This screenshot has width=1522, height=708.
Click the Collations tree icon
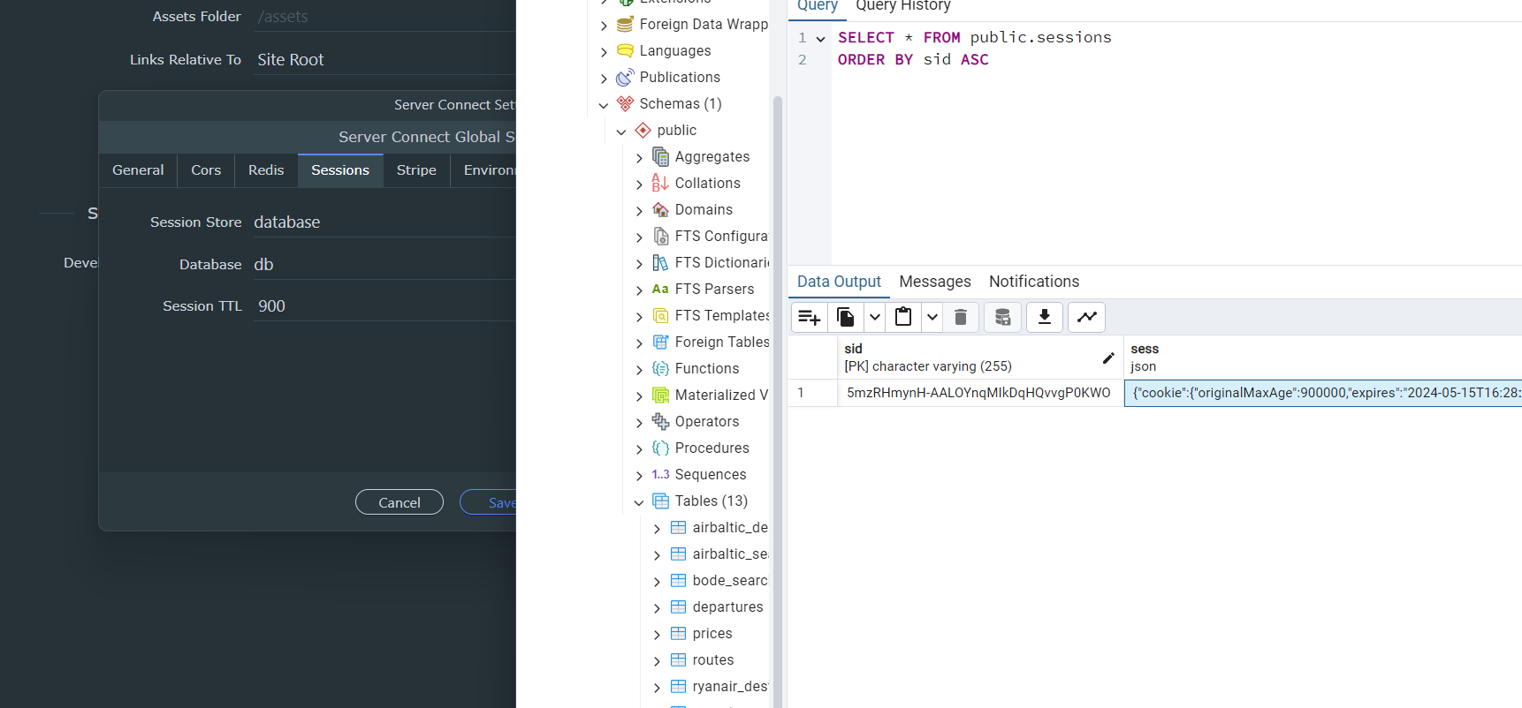pos(660,183)
